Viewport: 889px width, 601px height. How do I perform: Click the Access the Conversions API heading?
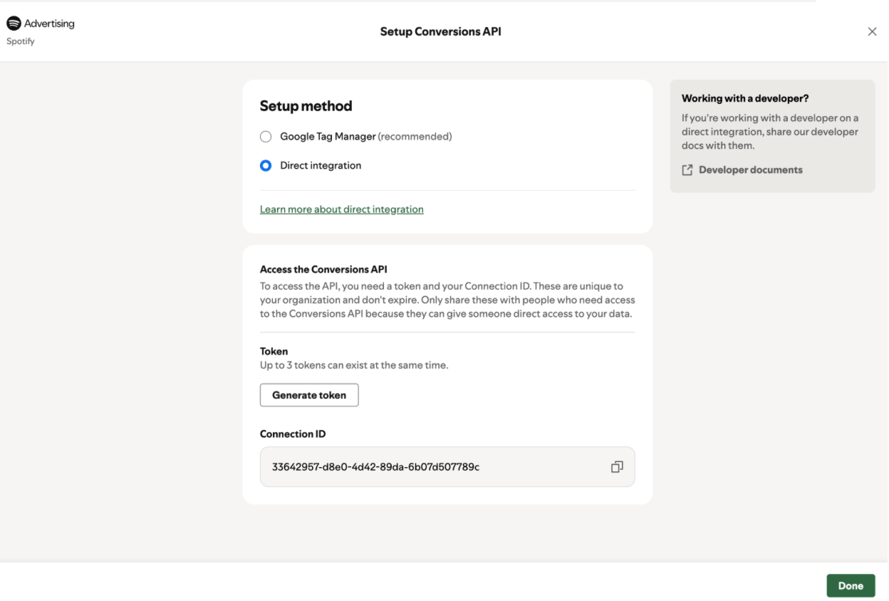coord(323,270)
